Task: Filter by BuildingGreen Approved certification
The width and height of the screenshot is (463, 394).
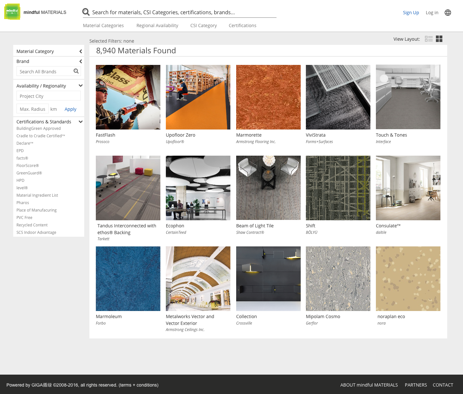Action: (38, 129)
